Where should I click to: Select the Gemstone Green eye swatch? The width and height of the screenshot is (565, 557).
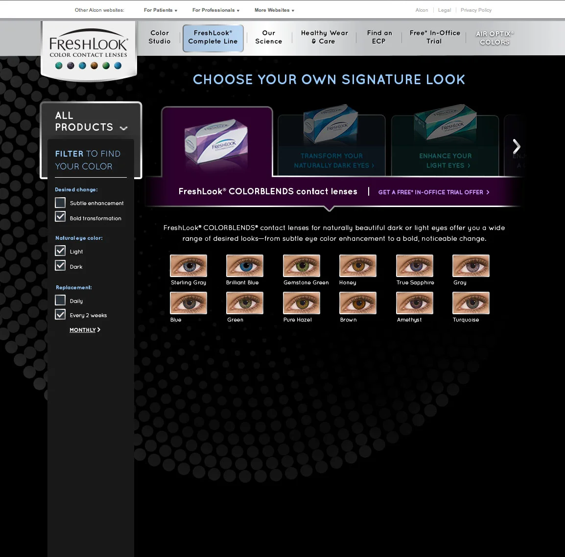(x=302, y=266)
